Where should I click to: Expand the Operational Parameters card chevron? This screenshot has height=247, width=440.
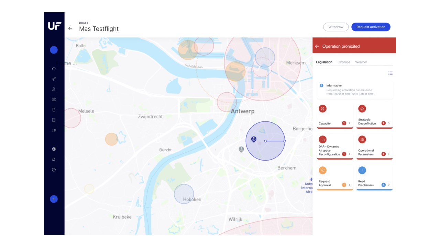389,154
